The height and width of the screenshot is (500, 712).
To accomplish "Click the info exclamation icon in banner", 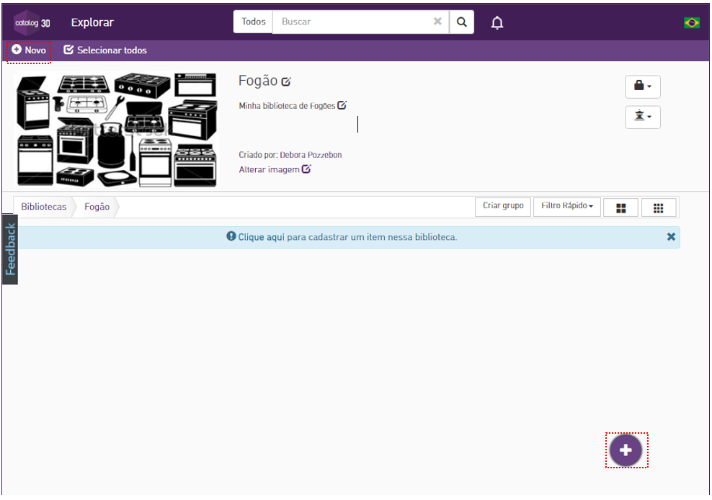I will point(231,236).
